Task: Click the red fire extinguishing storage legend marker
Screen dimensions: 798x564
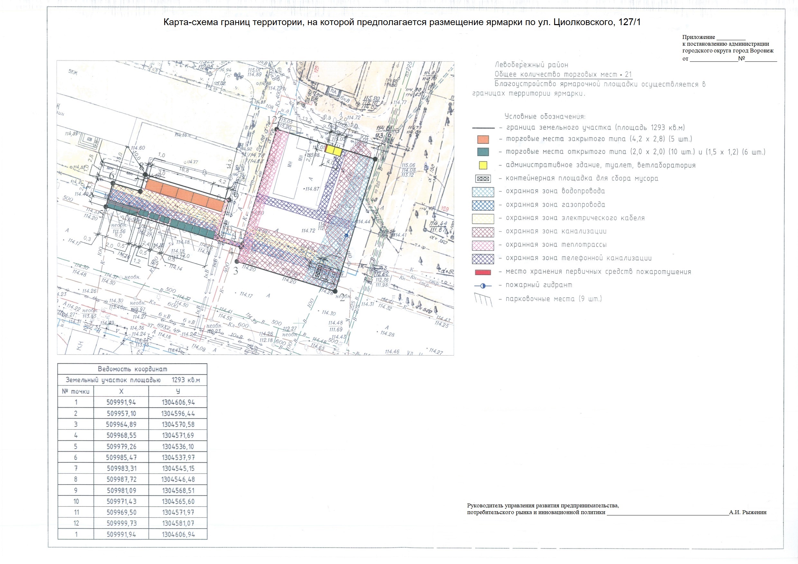Action: click(483, 272)
